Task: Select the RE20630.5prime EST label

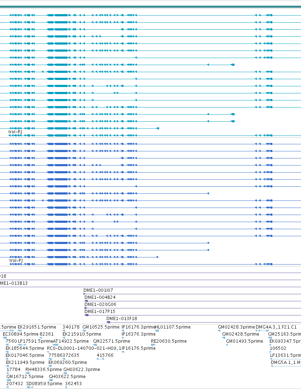Action: point(169,341)
